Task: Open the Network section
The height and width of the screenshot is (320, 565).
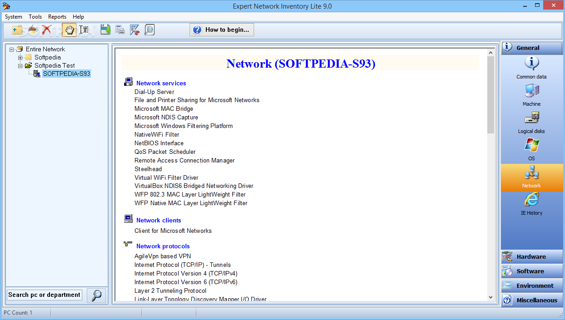Action: pyautogui.click(x=532, y=177)
